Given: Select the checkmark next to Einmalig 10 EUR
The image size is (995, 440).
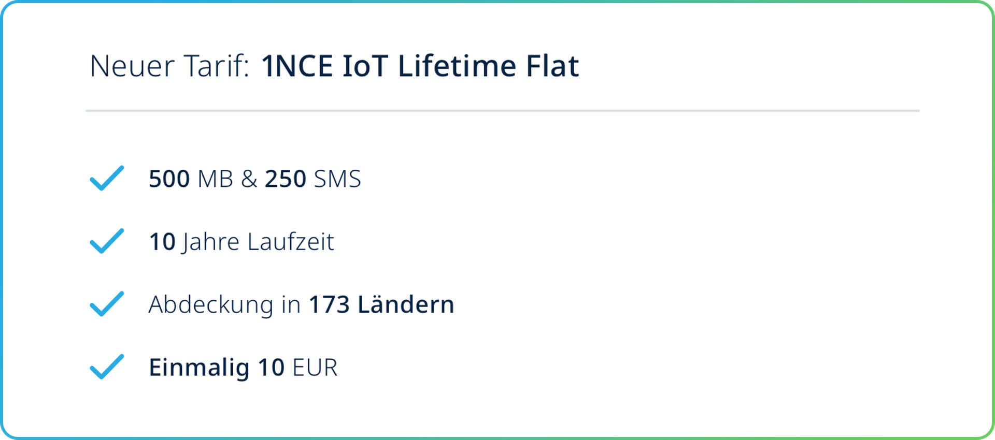Looking at the screenshot, I should point(107,366).
